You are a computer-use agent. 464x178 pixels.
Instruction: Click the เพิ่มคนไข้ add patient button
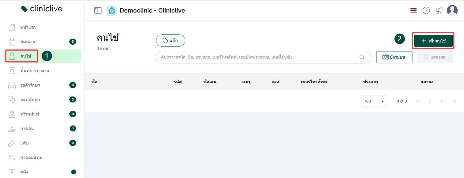click(x=433, y=41)
